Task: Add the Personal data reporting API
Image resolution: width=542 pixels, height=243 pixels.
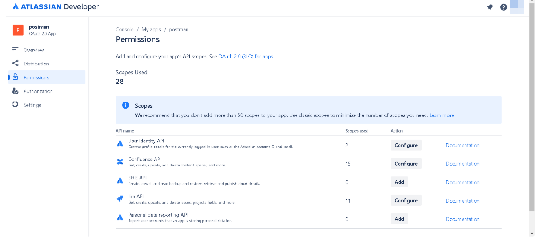Action: coord(399,219)
